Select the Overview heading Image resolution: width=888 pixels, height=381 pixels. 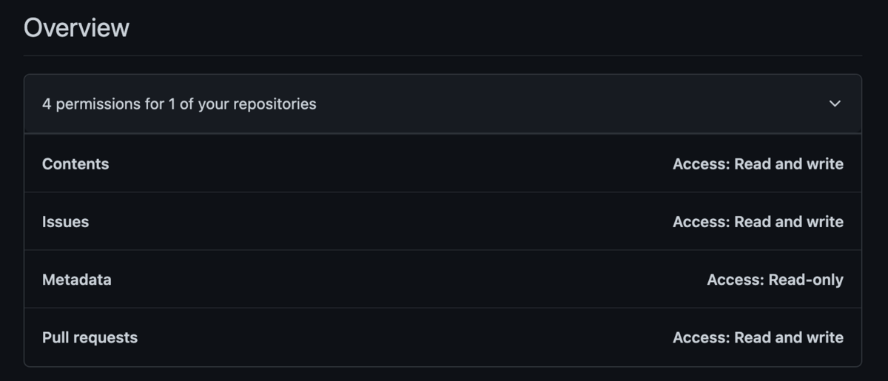pyautogui.click(x=76, y=28)
